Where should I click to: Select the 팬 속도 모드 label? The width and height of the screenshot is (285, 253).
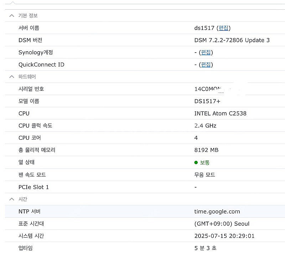coord(32,175)
